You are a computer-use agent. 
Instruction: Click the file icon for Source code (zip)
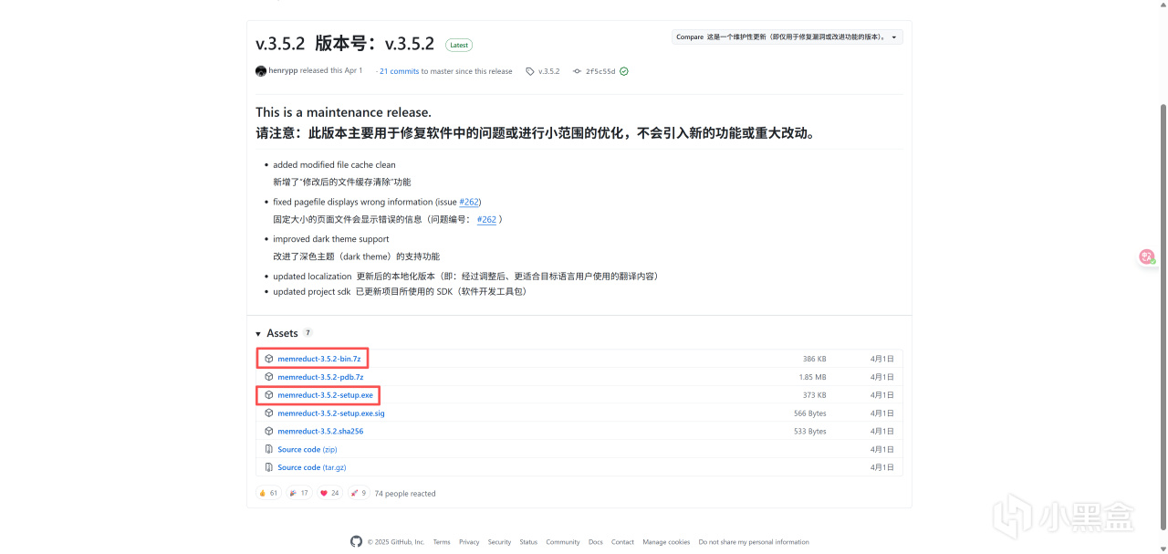[x=269, y=449]
